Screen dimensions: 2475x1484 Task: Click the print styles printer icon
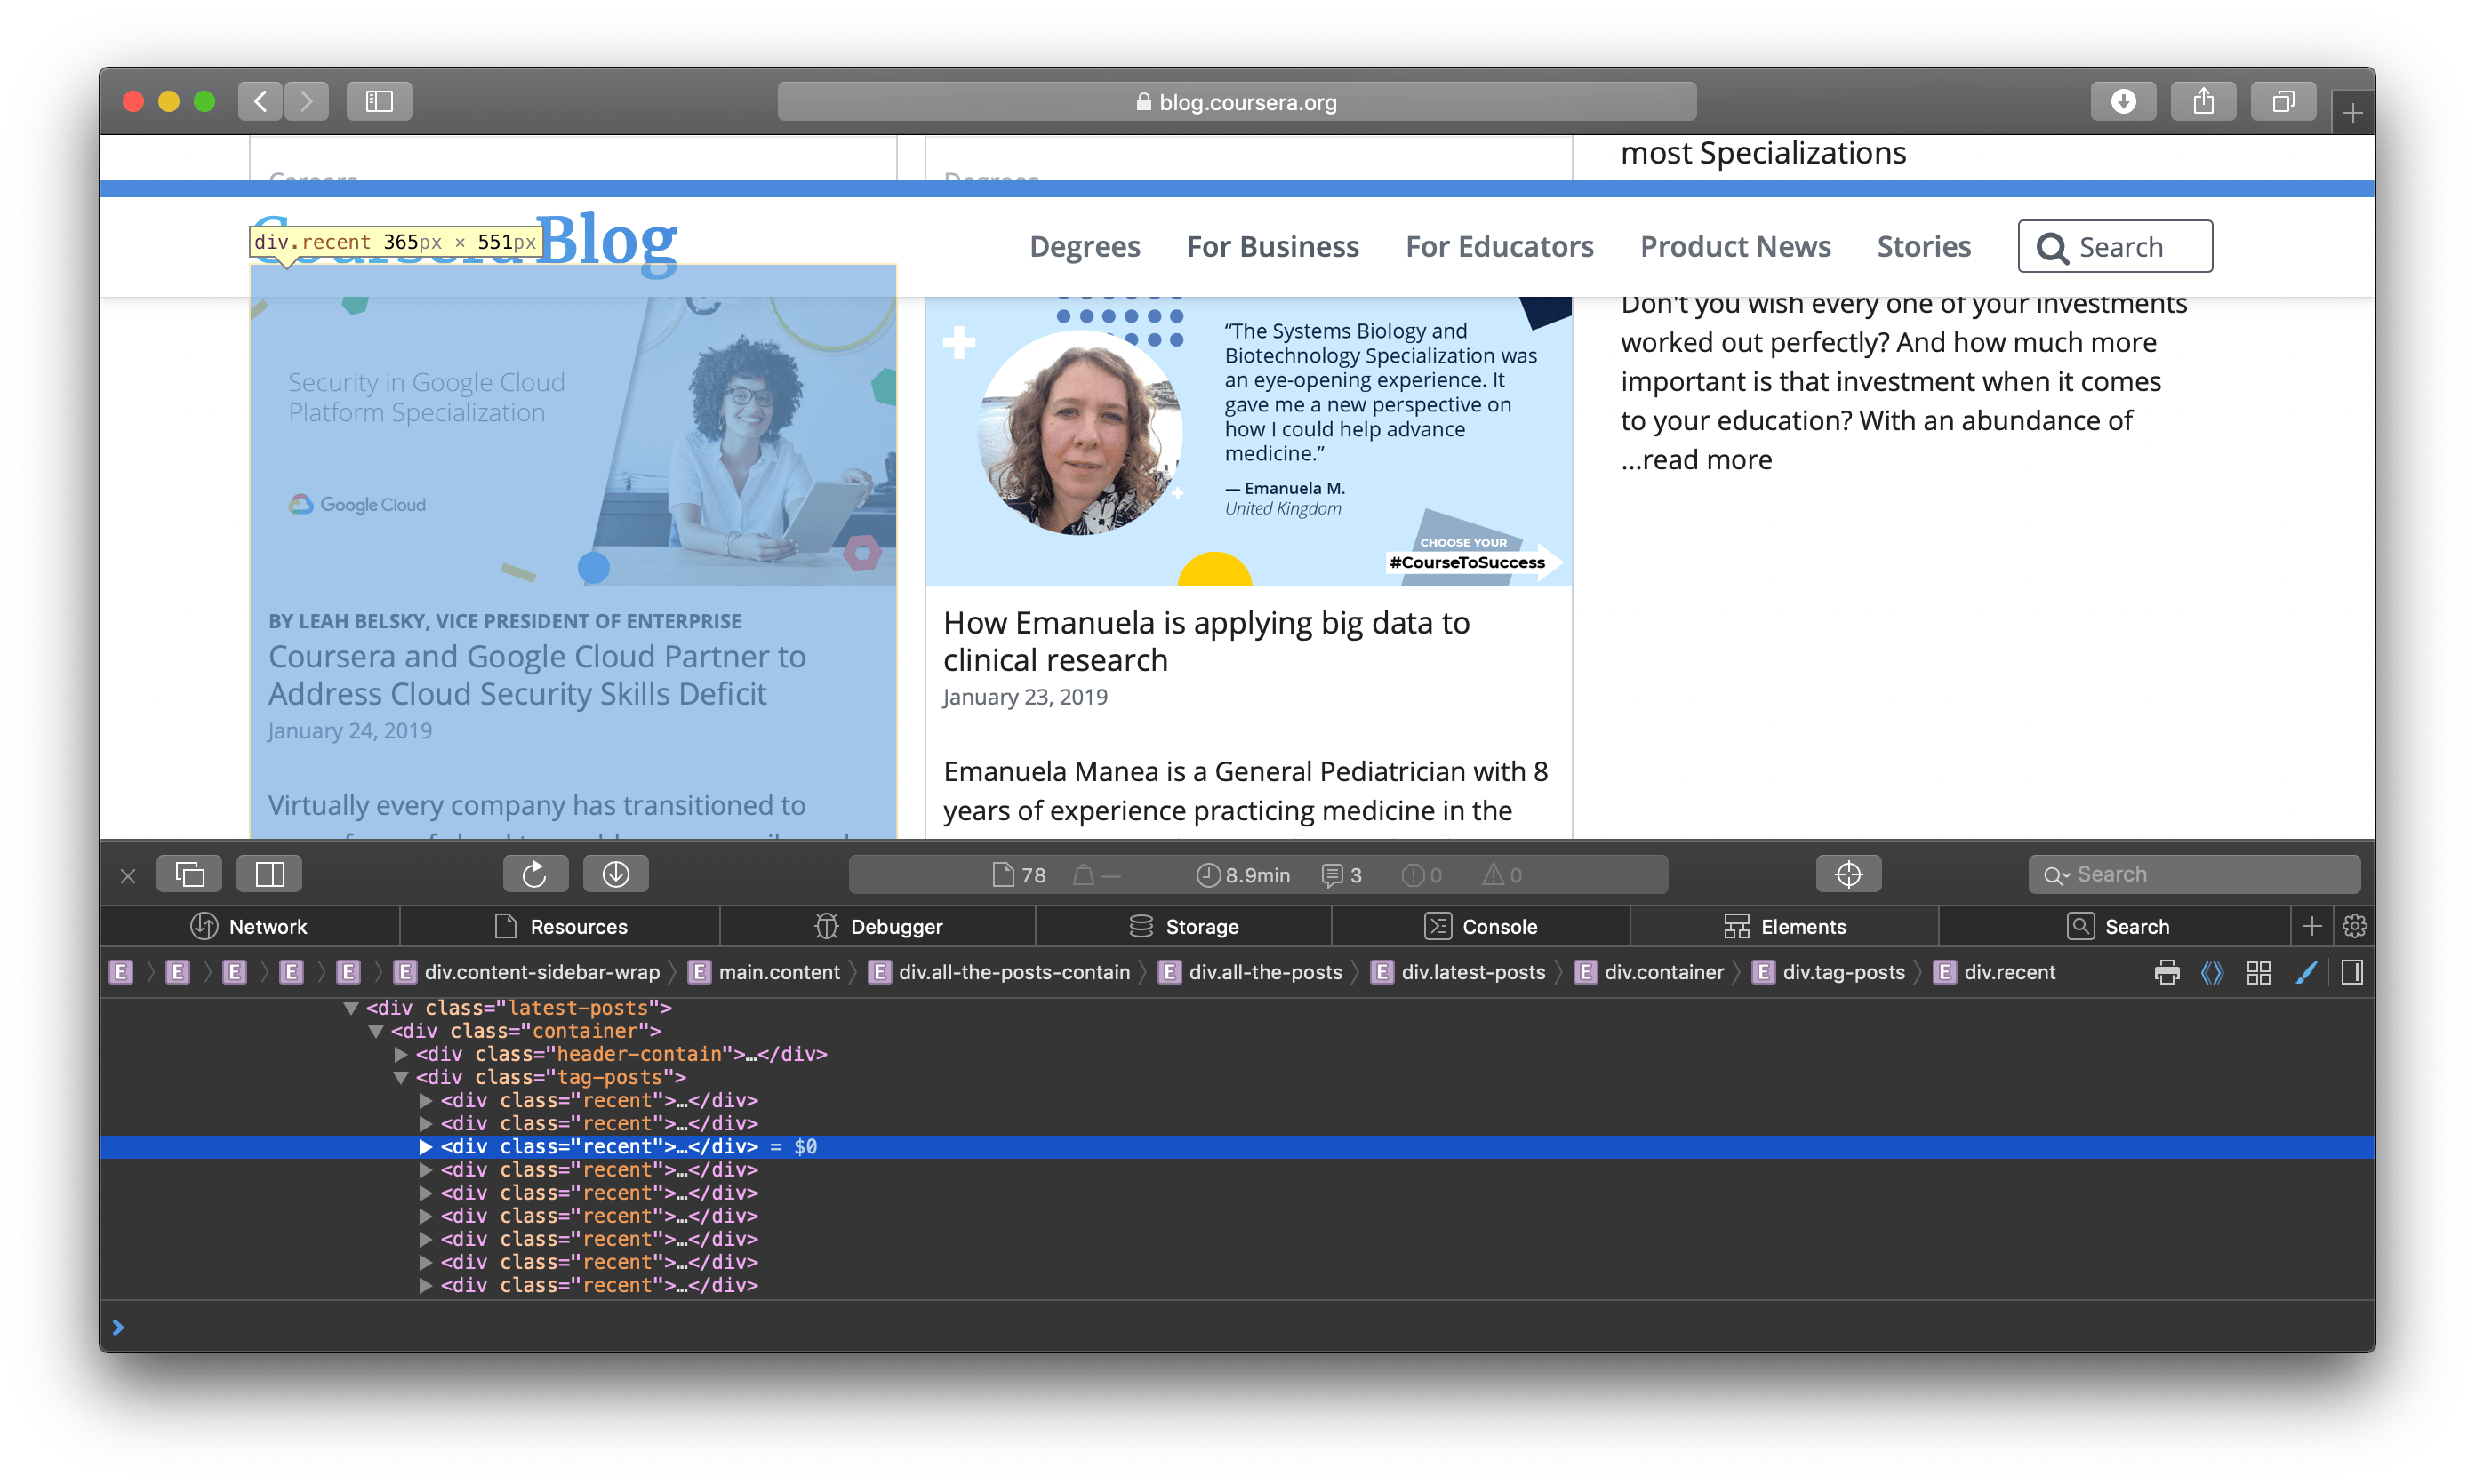tap(2166, 972)
